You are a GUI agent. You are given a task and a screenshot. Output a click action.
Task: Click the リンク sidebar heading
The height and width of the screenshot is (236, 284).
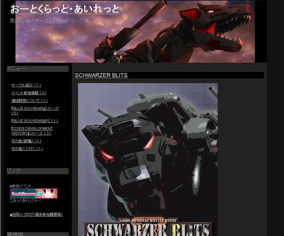pyautogui.click(x=38, y=171)
